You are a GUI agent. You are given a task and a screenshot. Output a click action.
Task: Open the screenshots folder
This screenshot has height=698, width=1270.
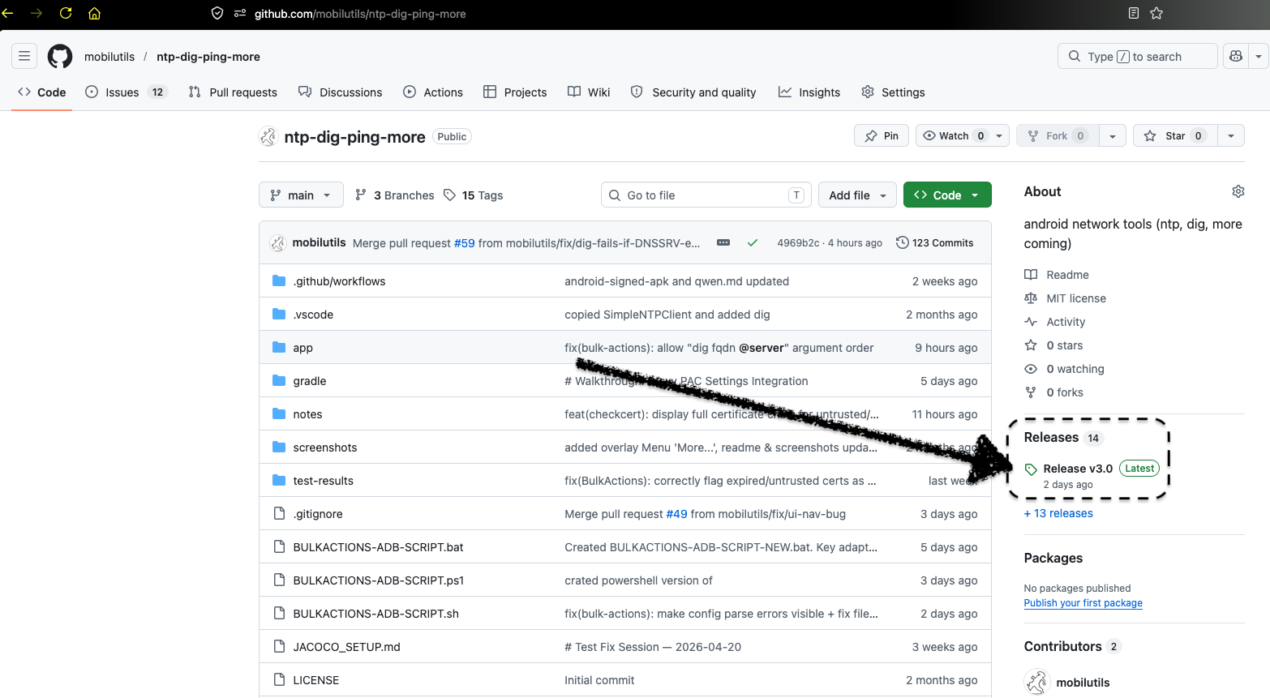324,447
